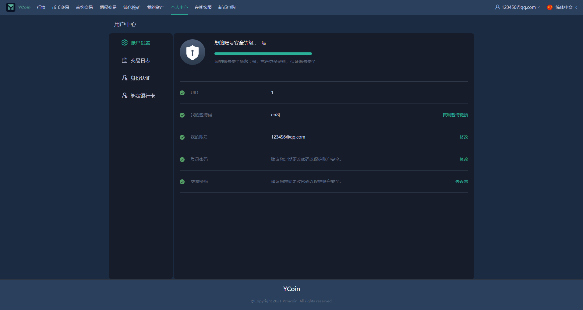Click the green check next to UID
The height and width of the screenshot is (310, 583).
[182, 93]
